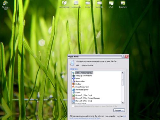Screen dimensions: 160x120
Task: Select the iTunes music note icon
Action: 74,92
